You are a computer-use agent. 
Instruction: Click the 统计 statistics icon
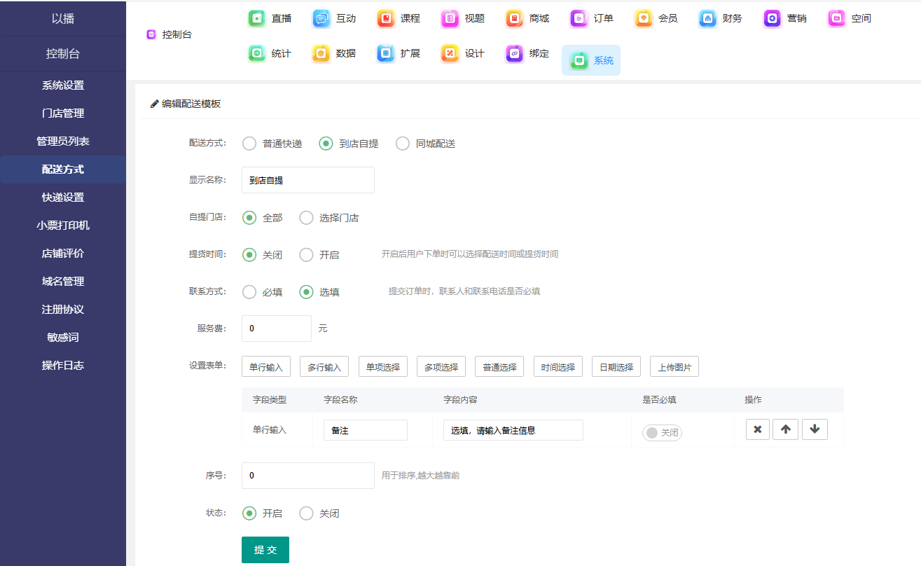(x=257, y=53)
